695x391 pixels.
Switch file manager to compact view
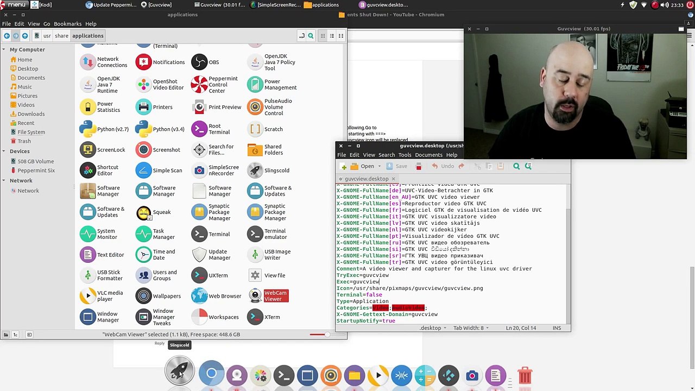tap(341, 36)
